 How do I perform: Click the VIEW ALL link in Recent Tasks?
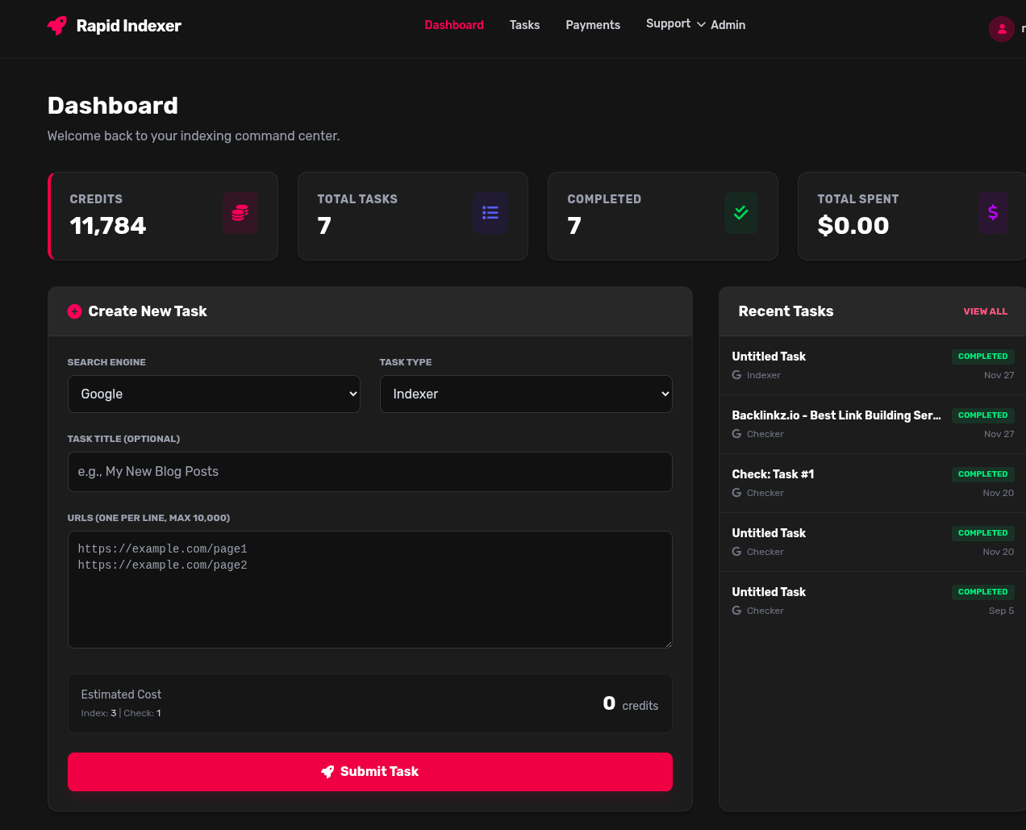click(x=985, y=311)
